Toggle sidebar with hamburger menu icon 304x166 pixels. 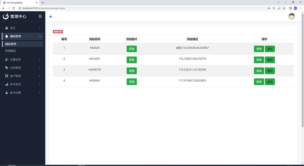pos(40,16)
